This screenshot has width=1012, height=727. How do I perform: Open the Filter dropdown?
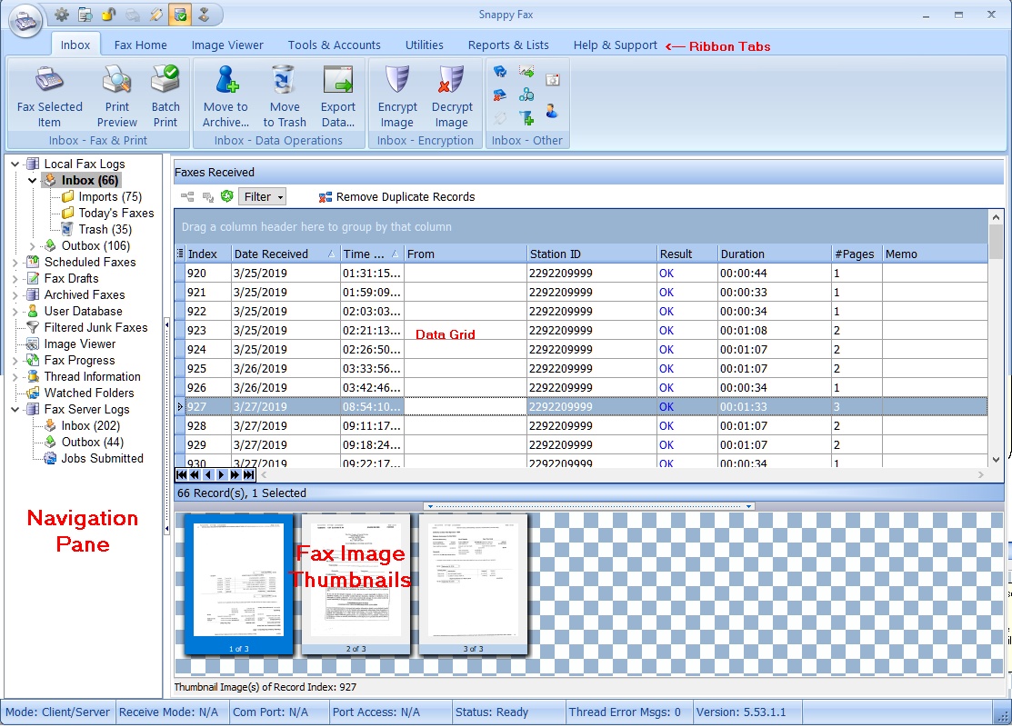pos(264,196)
